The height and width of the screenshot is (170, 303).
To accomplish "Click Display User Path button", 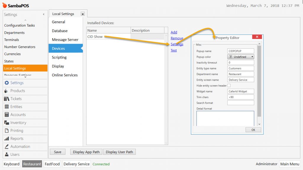I will click(119, 152).
